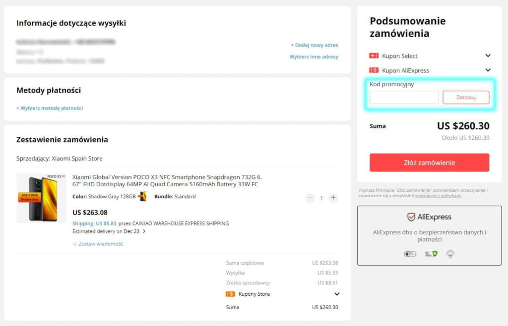Click the Kupon AliExpress coupon icon
This screenshot has width=508, height=326.
375,70
